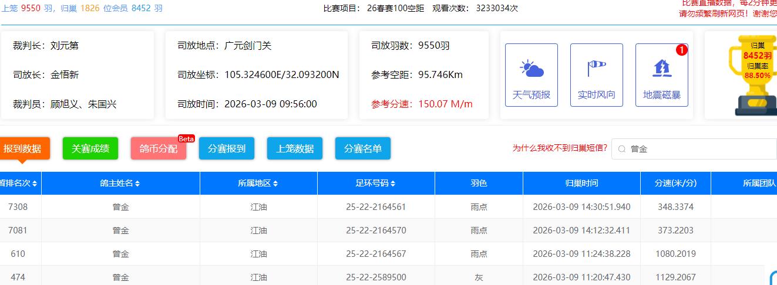Switch to the 关赛成绩 tab

pyautogui.click(x=90, y=149)
